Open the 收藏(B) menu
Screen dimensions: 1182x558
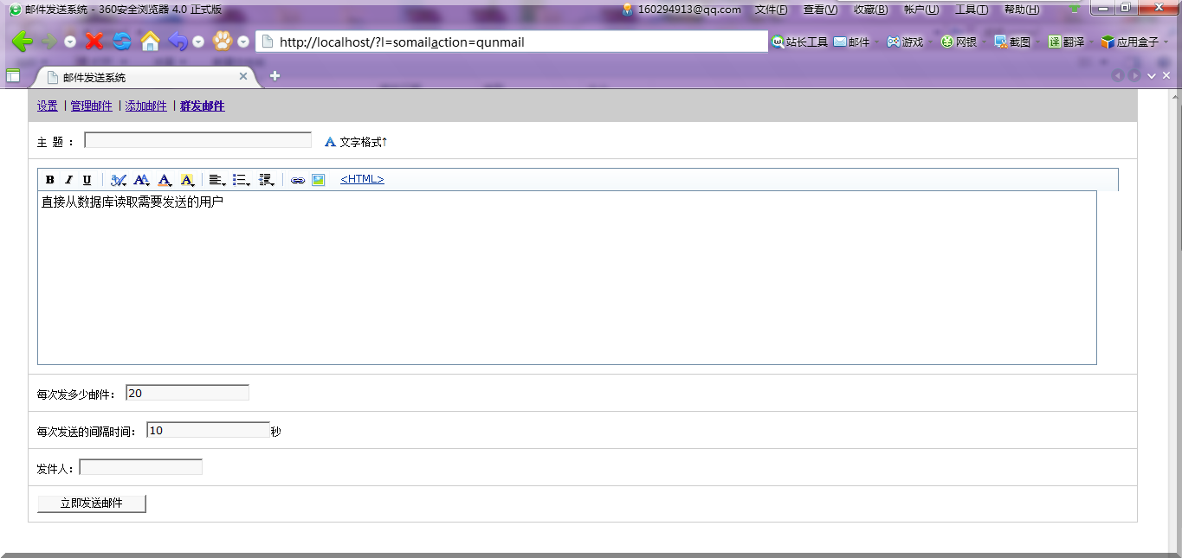point(870,10)
